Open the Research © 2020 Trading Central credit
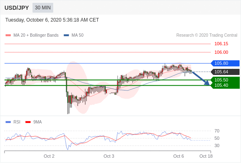 (x=207, y=35)
